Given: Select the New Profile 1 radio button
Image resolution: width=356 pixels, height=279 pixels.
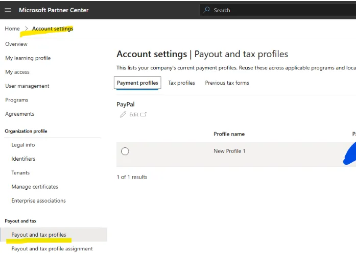Looking at the screenshot, I should pos(125,151).
